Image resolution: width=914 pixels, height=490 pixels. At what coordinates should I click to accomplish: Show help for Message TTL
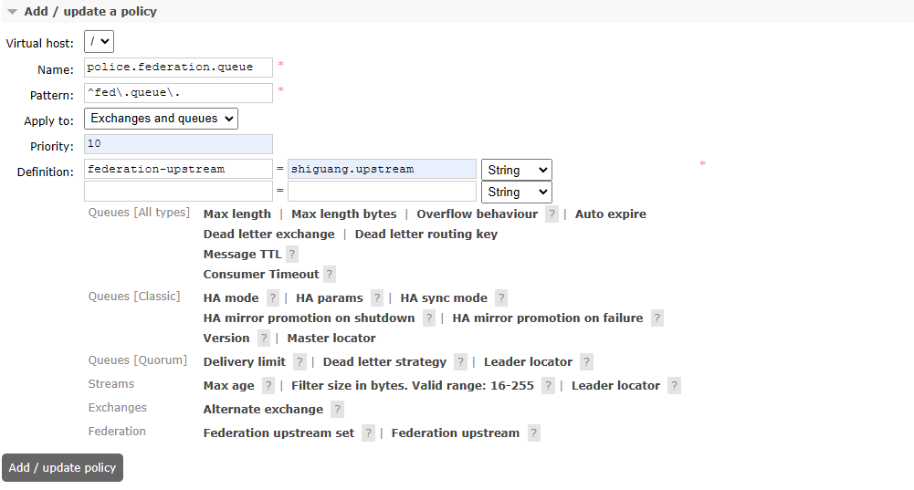[x=292, y=254]
